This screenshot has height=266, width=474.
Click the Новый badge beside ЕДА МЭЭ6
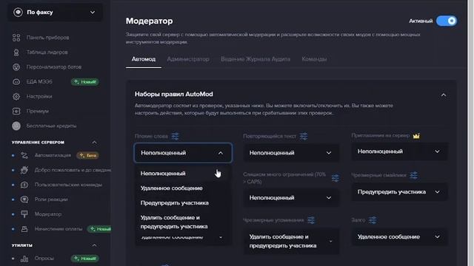(x=85, y=82)
